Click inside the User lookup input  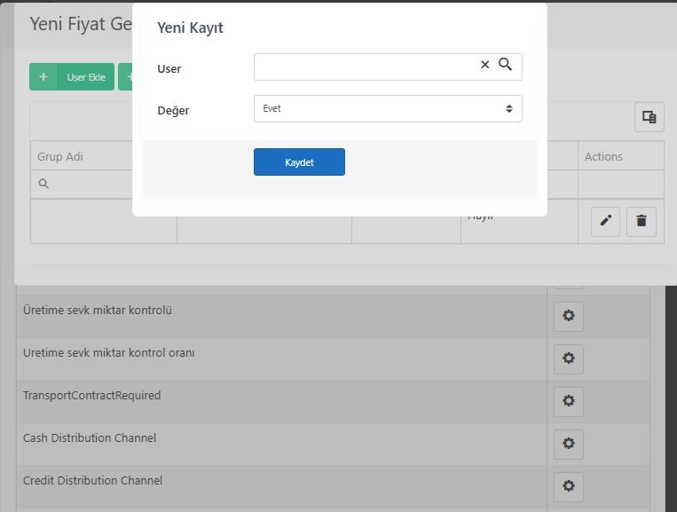tap(366, 67)
